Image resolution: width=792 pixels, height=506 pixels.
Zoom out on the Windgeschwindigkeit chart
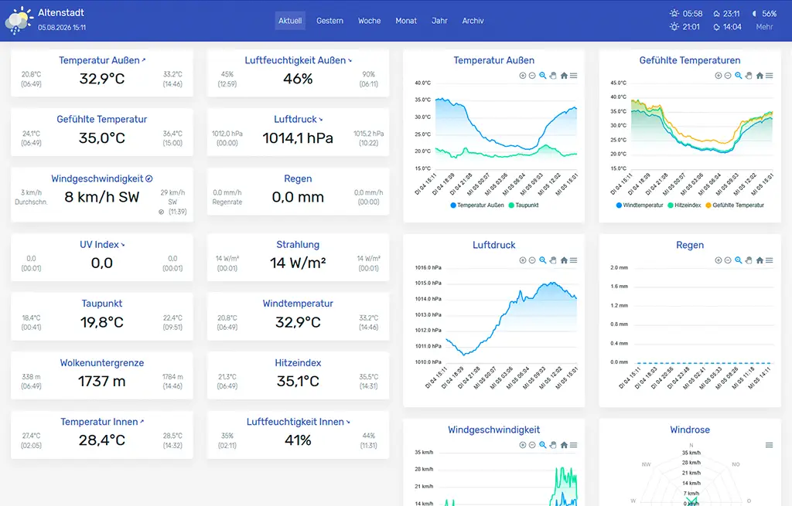click(532, 445)
